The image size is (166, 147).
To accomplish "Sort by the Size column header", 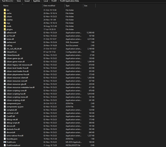I will click(x=86, y=6).
